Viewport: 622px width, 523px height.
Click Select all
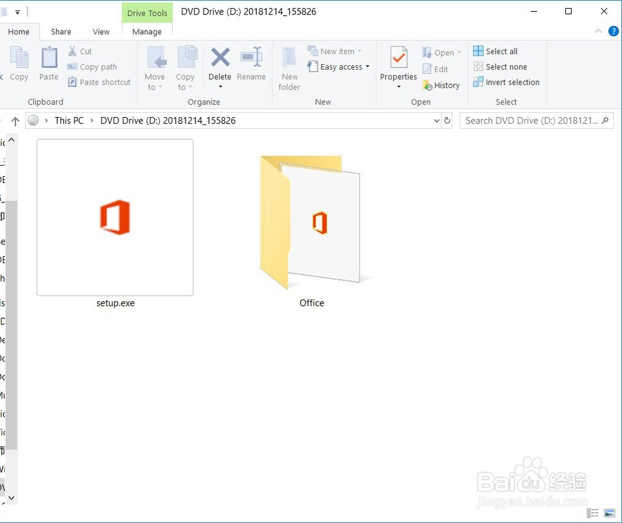point(496,51)
